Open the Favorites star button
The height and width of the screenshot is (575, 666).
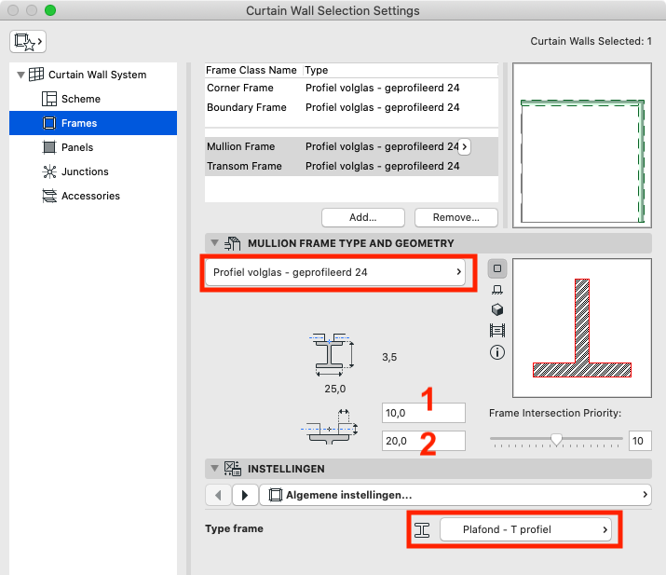coord(28,42)
